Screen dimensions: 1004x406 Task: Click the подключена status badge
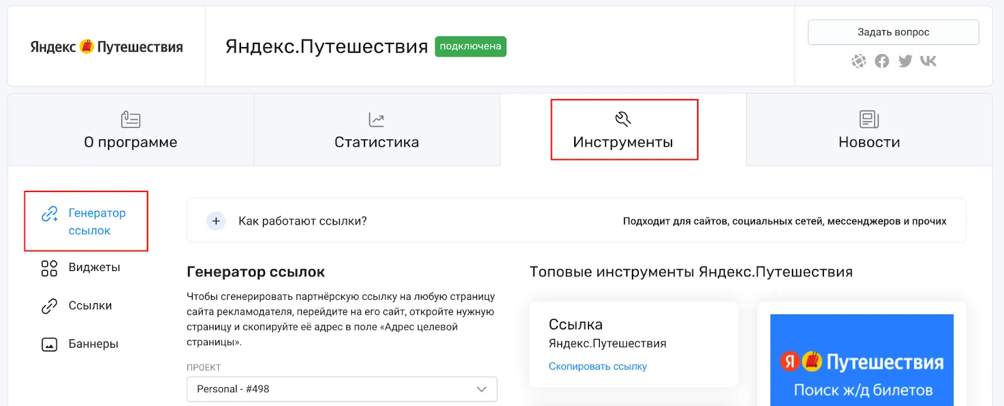coord(471,46)
